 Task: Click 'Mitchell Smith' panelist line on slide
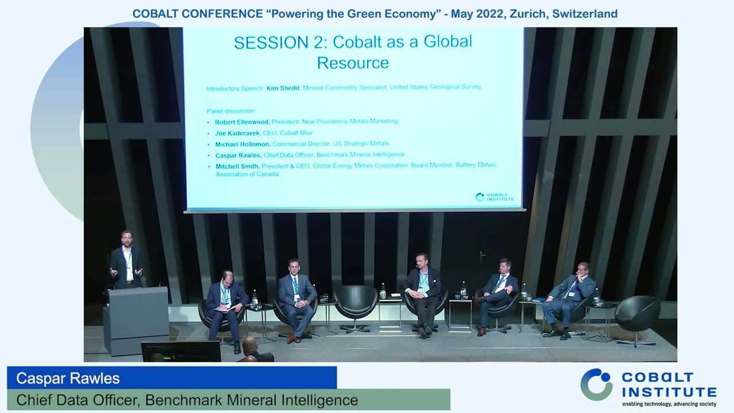coord(356,169)
